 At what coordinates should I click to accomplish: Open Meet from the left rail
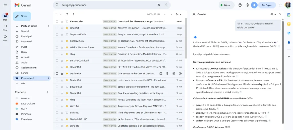coord(5,38)
